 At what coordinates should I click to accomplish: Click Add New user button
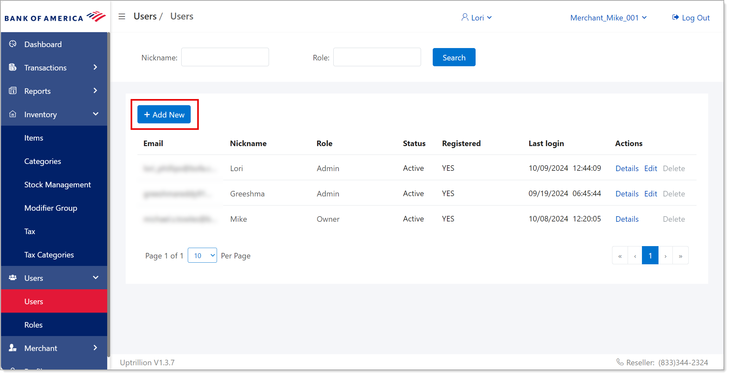(165, 114)
